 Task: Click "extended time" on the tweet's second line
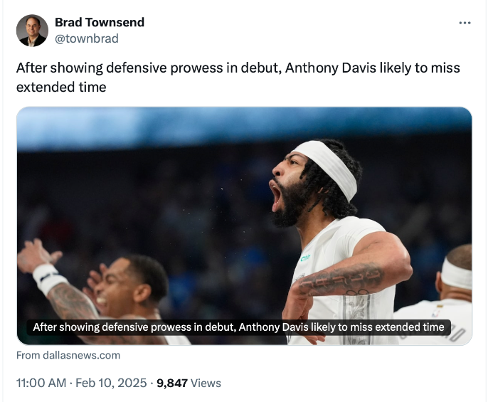click(x=61, y=87)
